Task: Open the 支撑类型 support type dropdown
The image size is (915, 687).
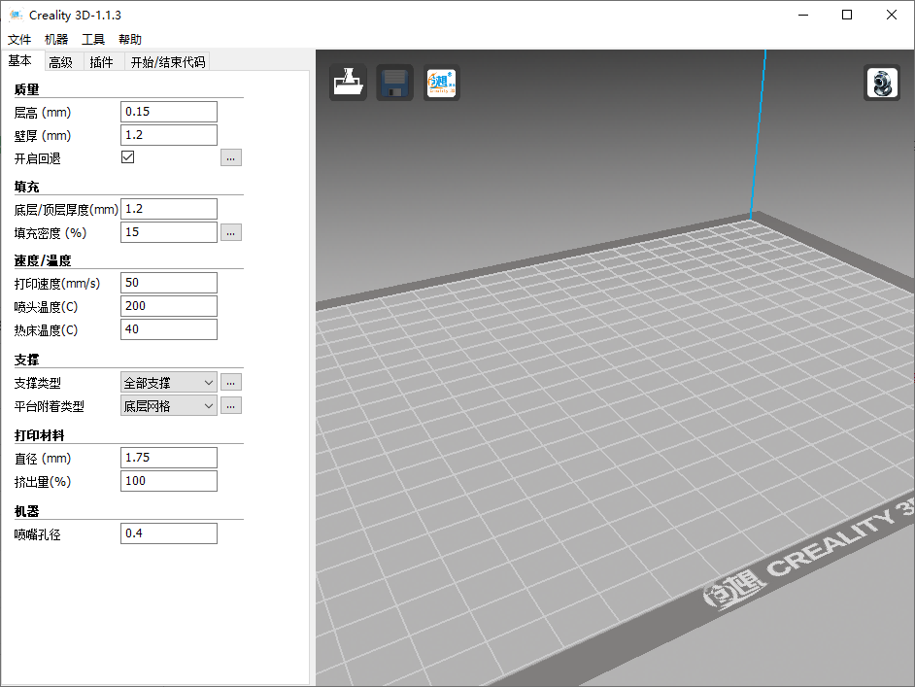Action: tap(168, 383)
